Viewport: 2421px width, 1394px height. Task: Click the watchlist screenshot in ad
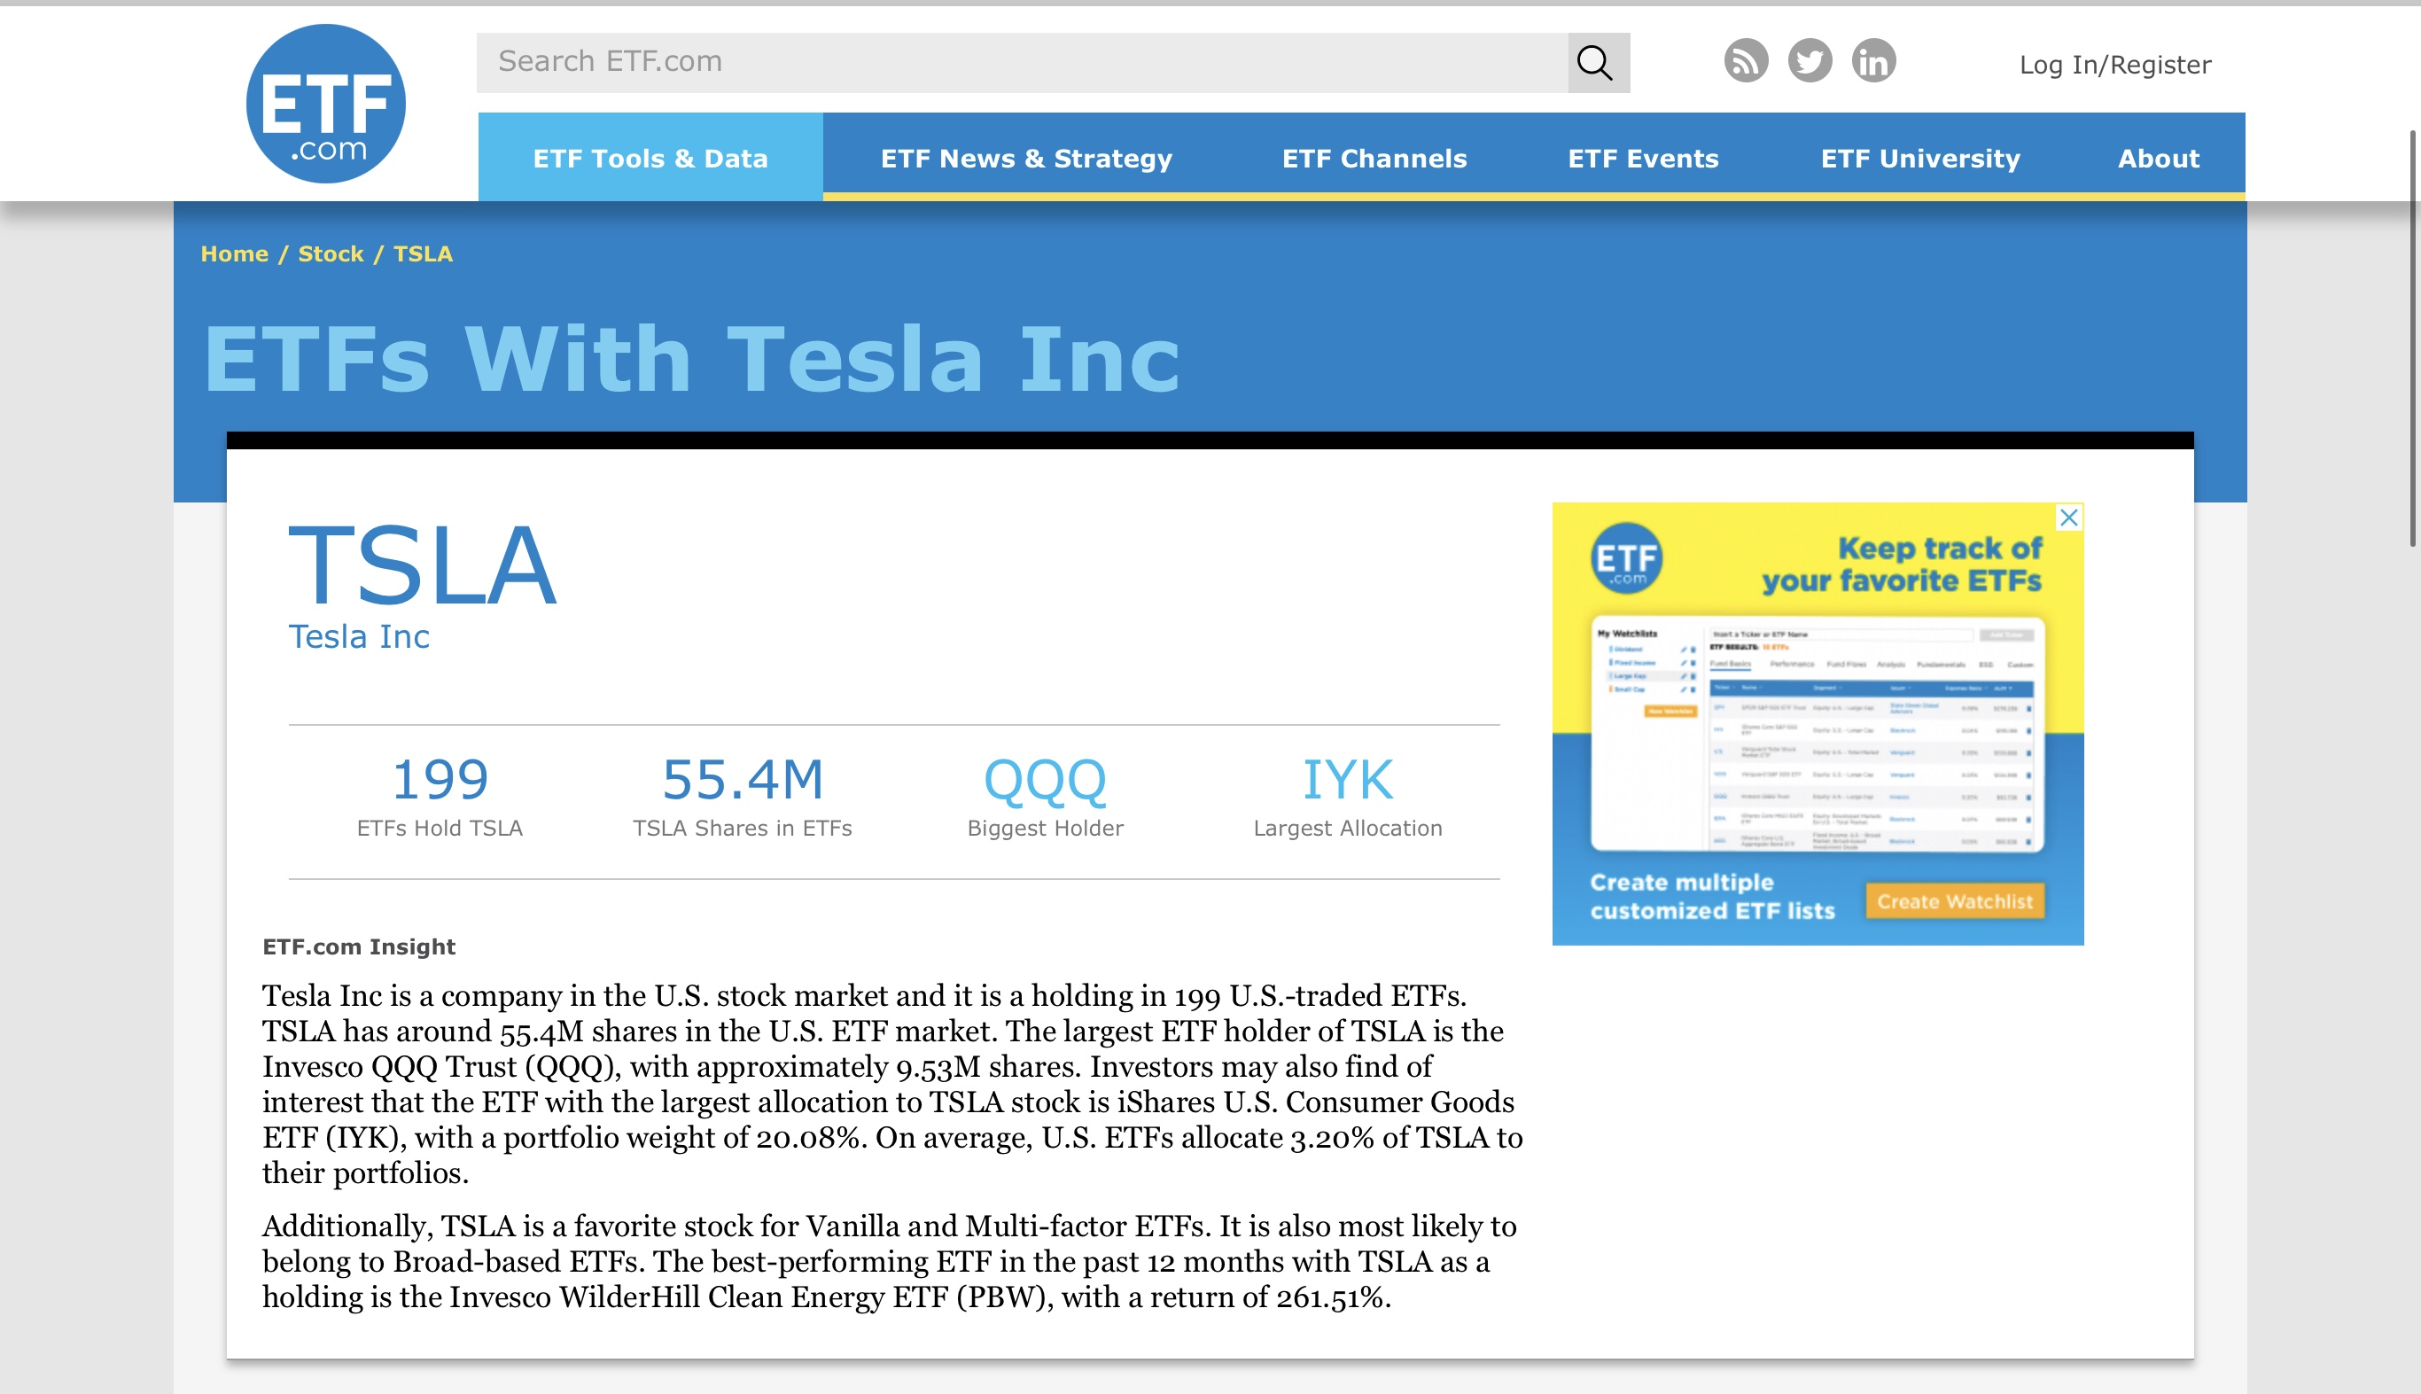point(1818,736)
